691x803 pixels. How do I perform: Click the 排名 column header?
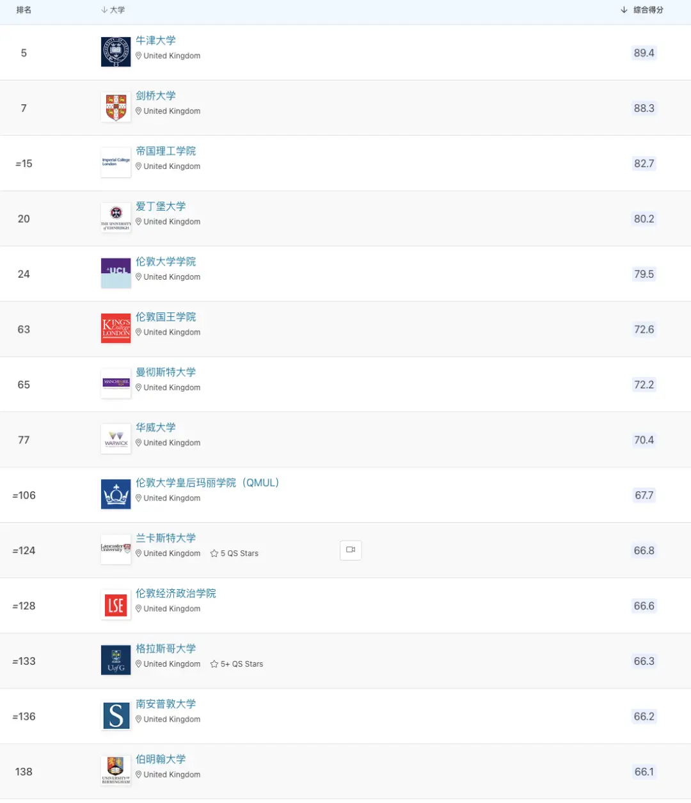[x=24, y=10]
